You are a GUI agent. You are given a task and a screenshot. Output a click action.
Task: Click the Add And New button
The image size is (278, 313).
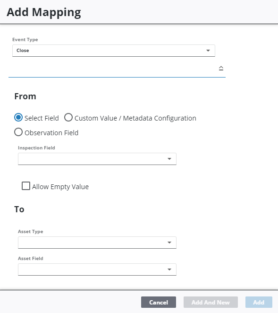pyautogui.click(x=211, y=302)
